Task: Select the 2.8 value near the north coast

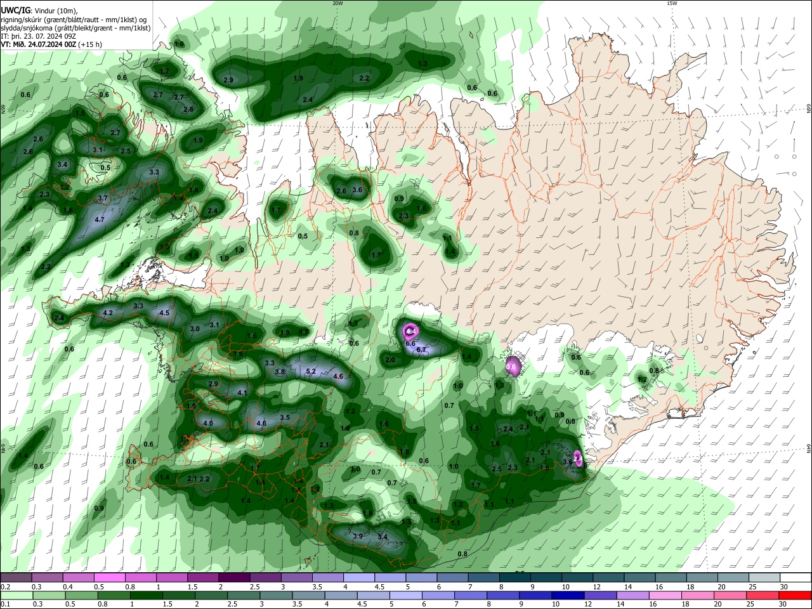Action: [x=188, y=109]
